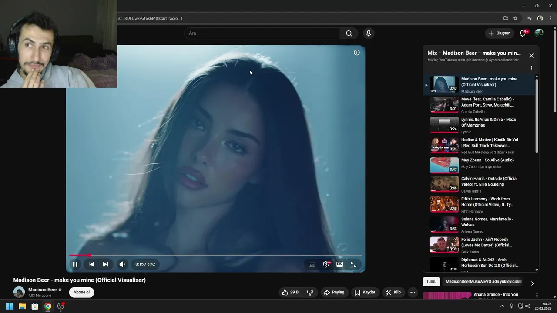Viewport: 557px width, 313px height.
Task: Open the Oluştur create menu
Action: [x=499, y=33]
